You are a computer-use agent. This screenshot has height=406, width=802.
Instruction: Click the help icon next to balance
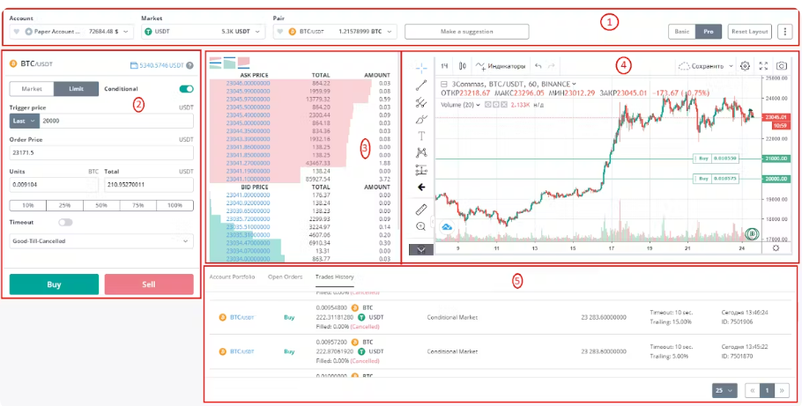tap(189, 65)
